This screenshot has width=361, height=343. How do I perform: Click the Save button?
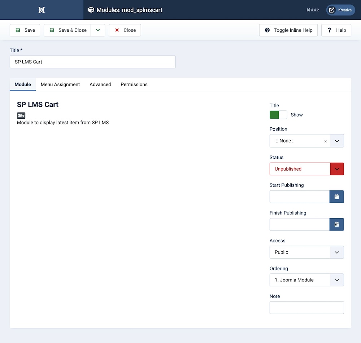[x=25, y=30]
